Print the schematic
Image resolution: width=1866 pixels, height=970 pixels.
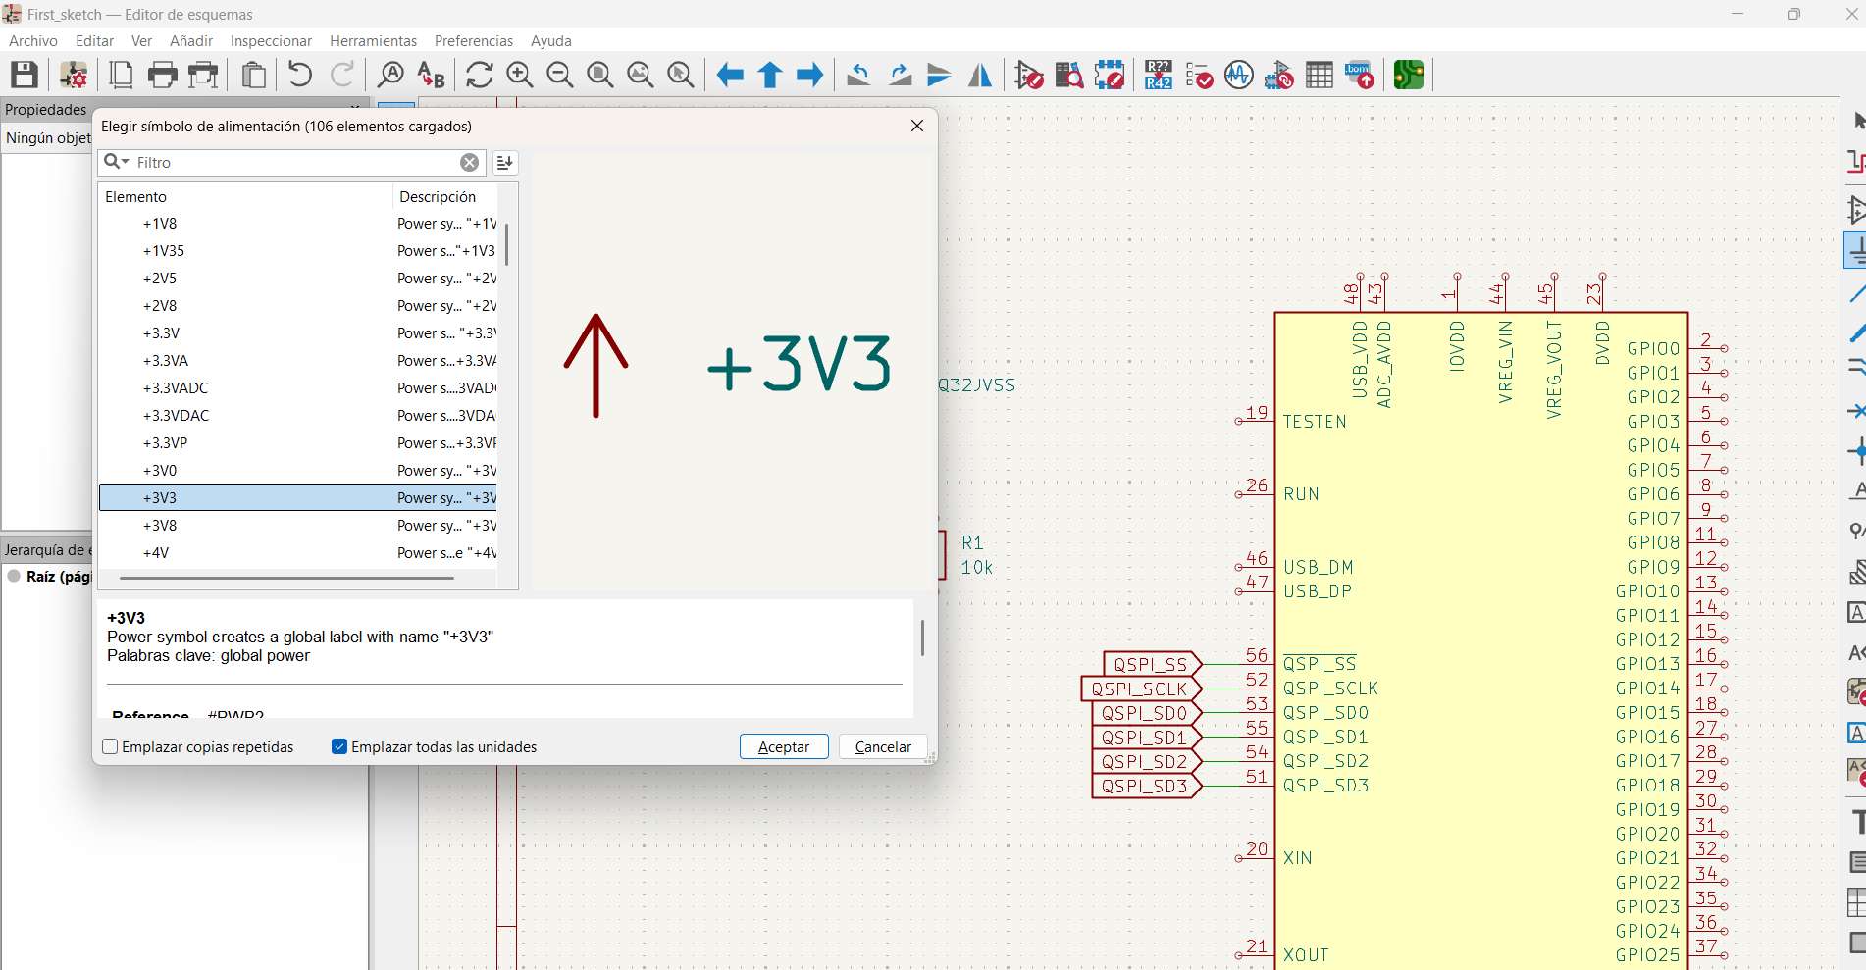pos(162,74)
